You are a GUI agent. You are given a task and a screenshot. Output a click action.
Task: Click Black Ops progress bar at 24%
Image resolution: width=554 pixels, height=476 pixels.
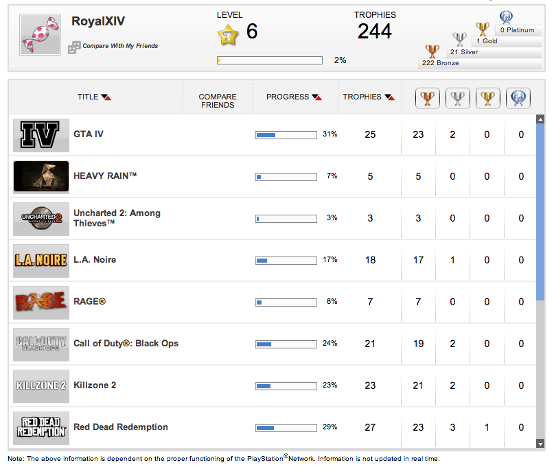tap(286, 344)
